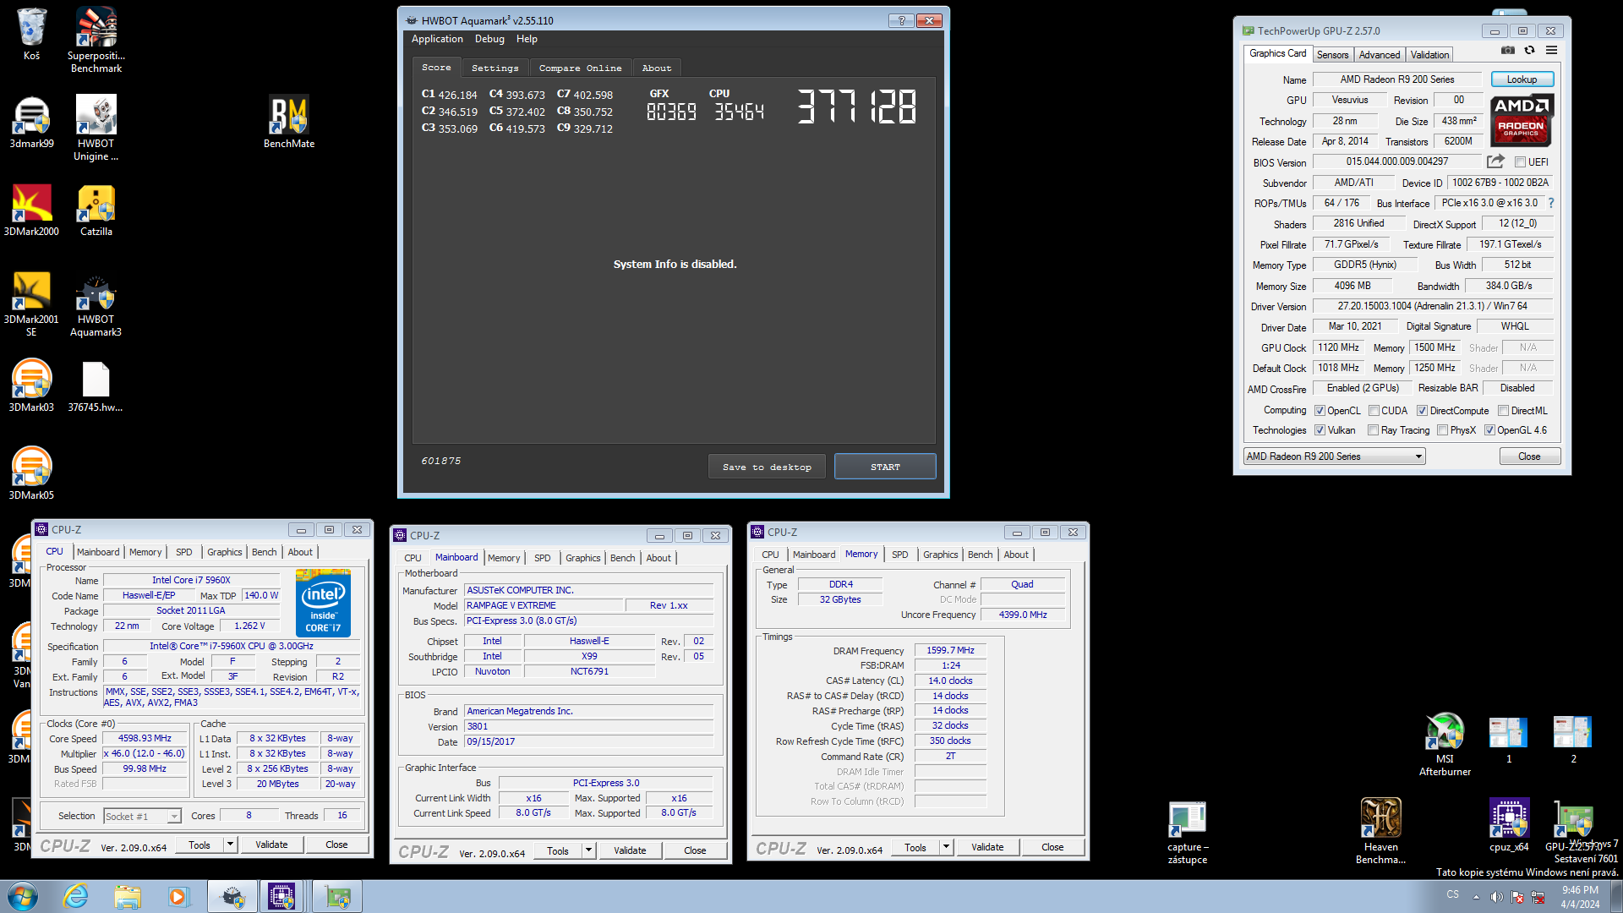Click the BIOS version share/export icon in GPU-Z

point(1495,161)
